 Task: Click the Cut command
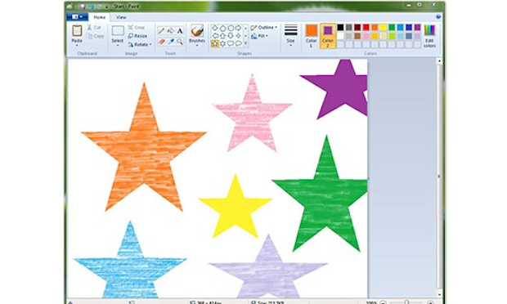94,28
